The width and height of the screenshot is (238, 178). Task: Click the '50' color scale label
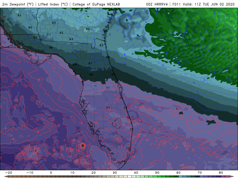coord(157,173)
